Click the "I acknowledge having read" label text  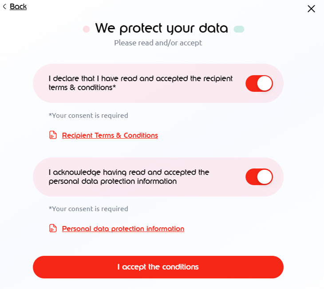pyautogui.click(x=129, y=176)
